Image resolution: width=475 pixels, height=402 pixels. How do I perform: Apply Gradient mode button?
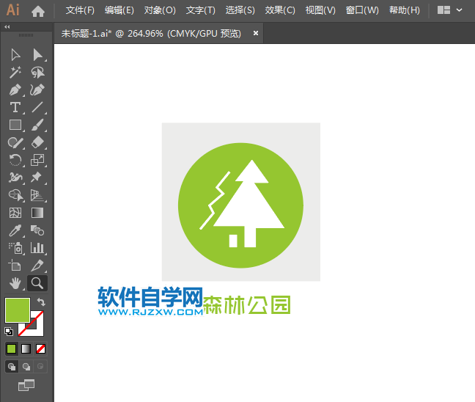[x=26, y=349]
